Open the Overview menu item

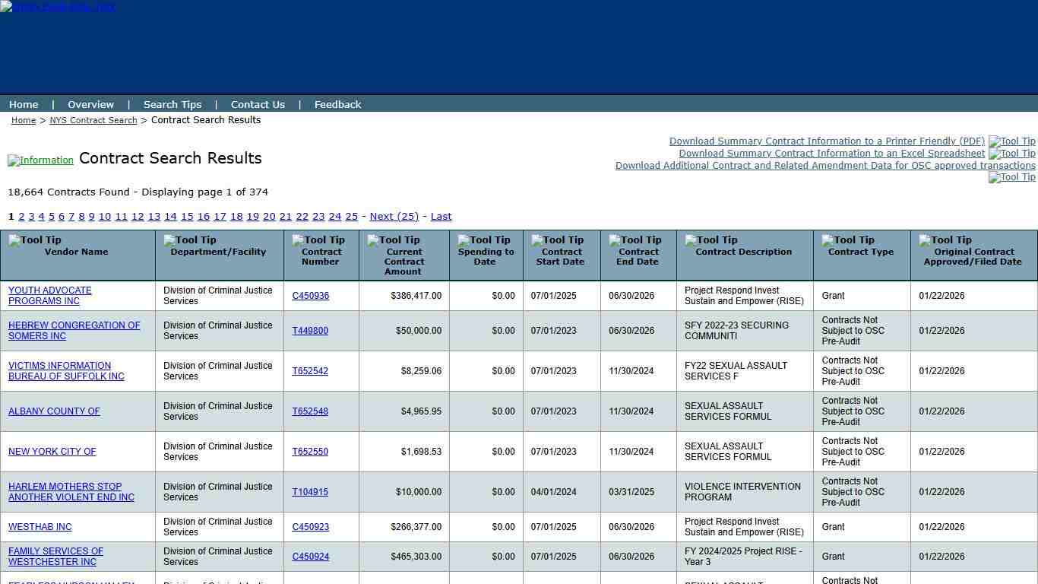pos(90,104)
